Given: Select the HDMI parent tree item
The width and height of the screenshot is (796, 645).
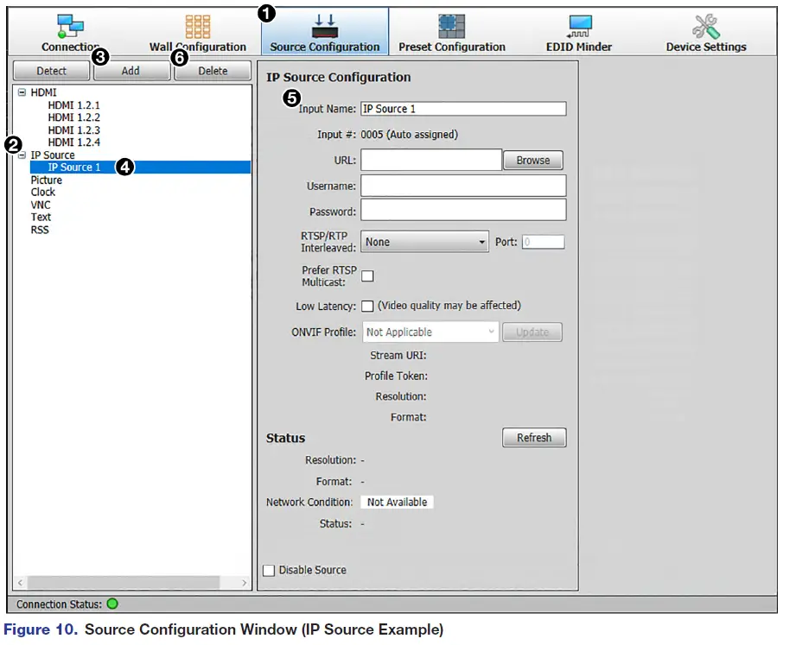Looking at the screenshot, I should (44, 92).
